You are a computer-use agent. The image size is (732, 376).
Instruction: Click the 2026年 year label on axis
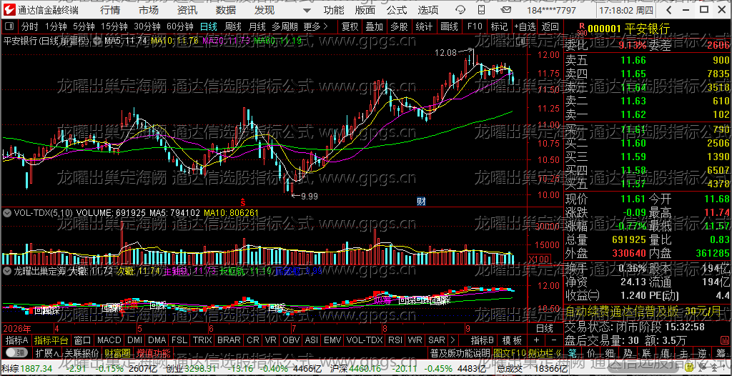click(18, 328)
